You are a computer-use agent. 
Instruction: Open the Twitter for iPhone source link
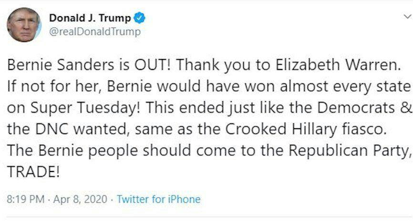click(158, 199)
